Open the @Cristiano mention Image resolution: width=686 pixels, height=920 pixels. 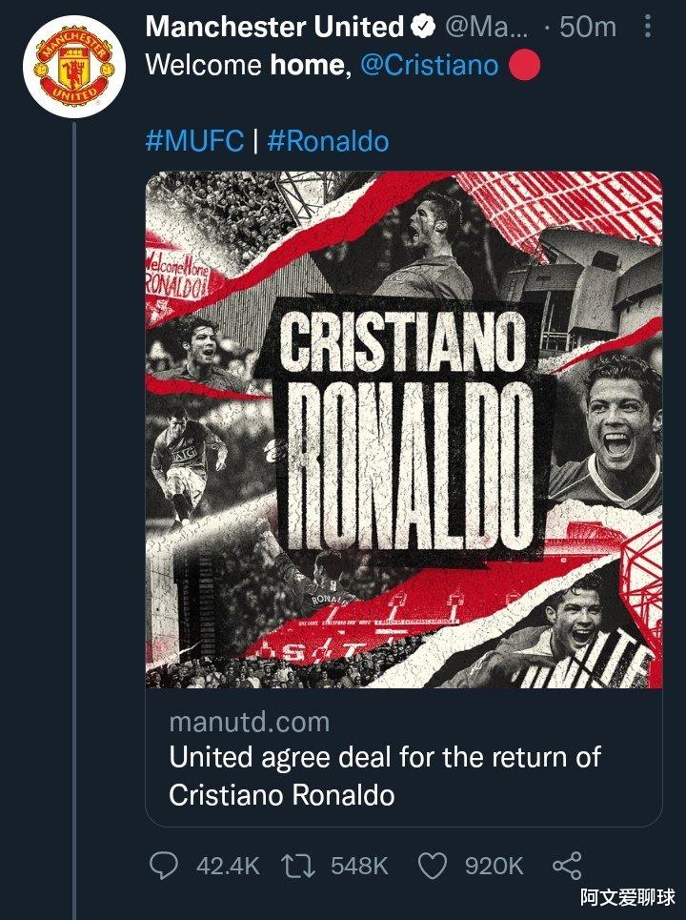(x=429, y=65)
